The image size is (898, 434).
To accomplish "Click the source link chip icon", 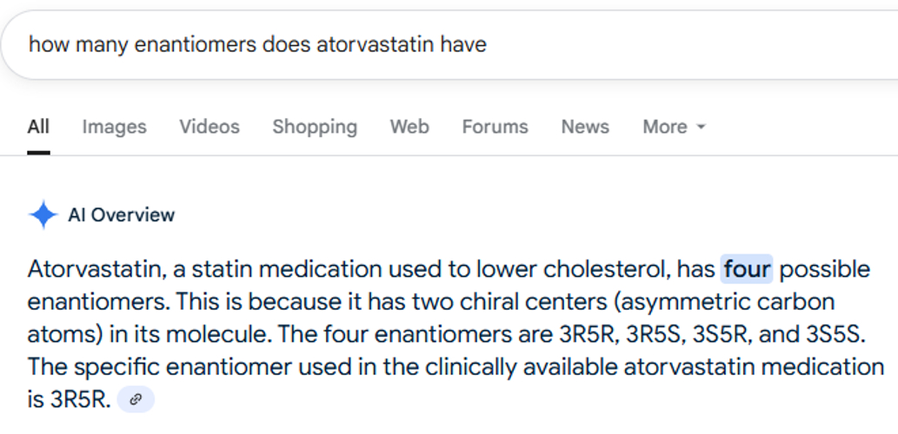I will 136,400.
